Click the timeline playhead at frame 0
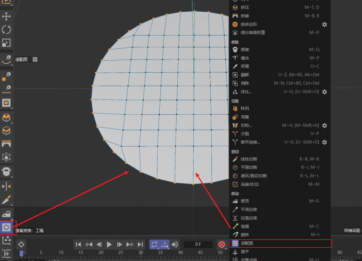 coord(21,253)
